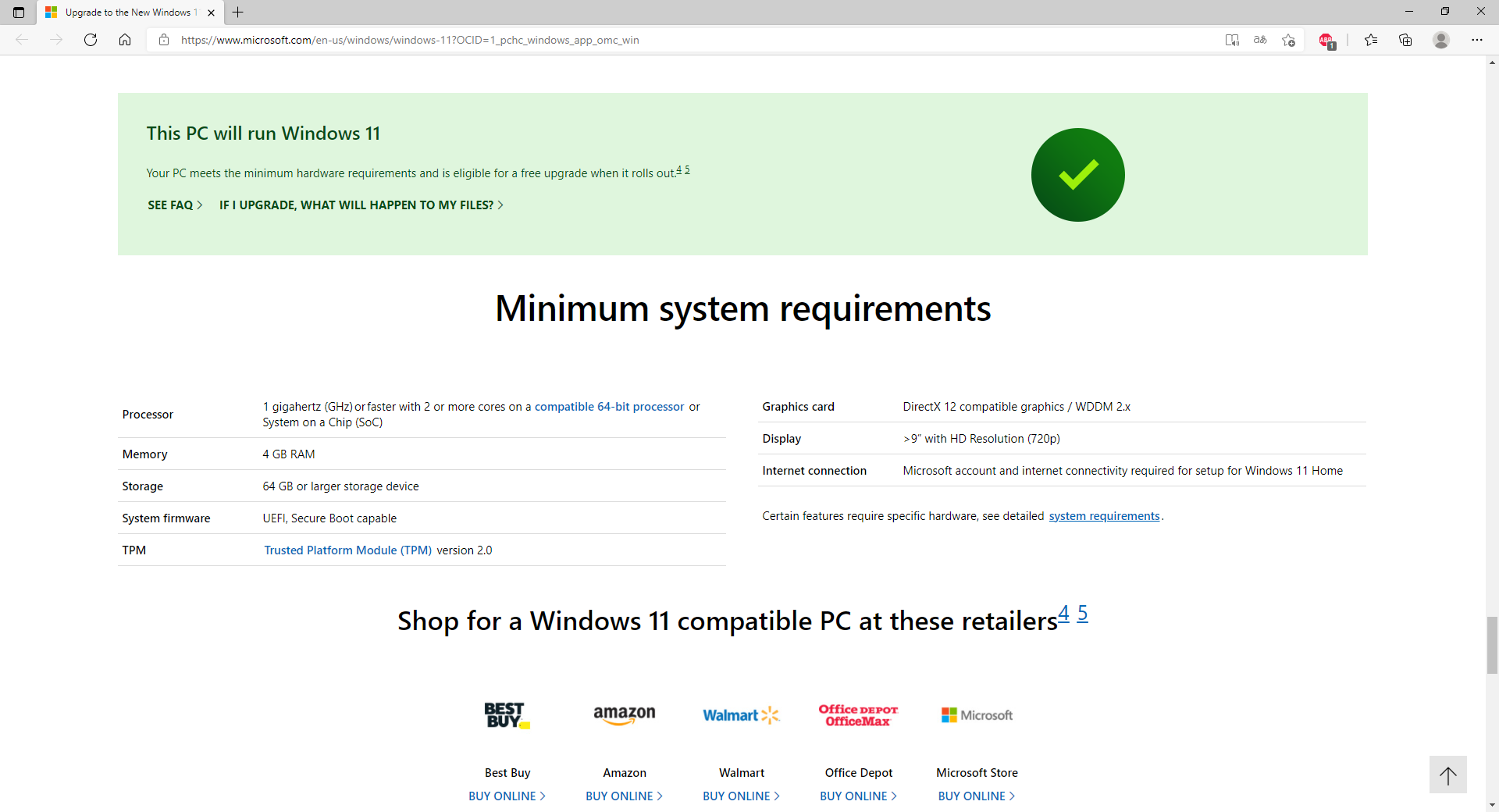1499x812 pixels.
Task: Click the Office Depot OfficeMax logo
Action: click(x=859, y=715)
